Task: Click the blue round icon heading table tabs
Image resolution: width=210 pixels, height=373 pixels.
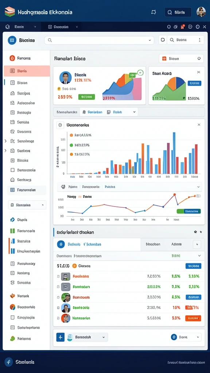Action: coord(61,244)
